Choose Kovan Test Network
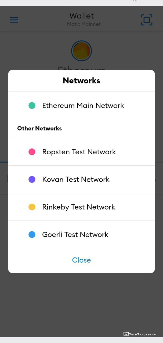 point(76,180)
